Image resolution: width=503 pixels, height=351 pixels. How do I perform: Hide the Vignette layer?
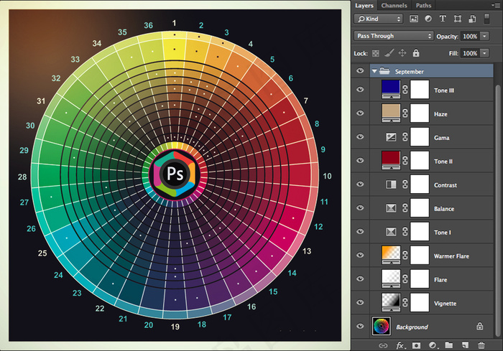361,303
